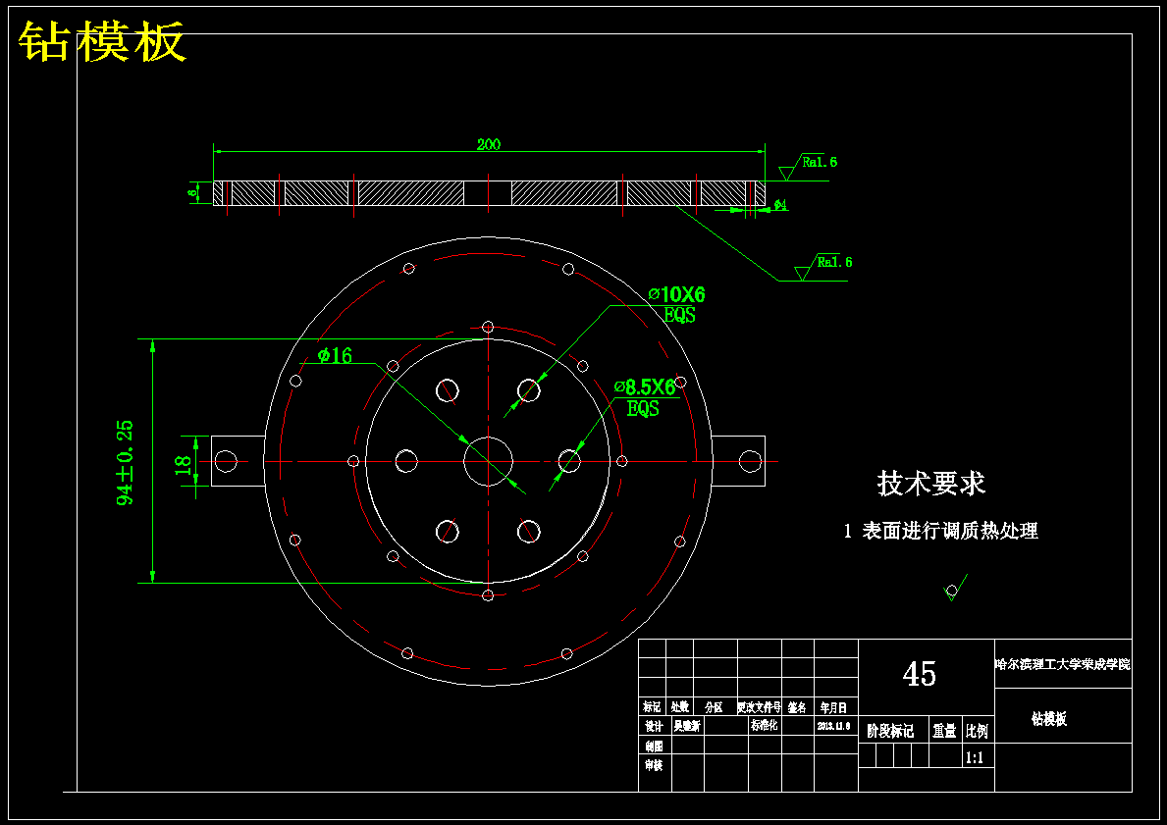The image size is (1167, 825).
Task: Select the lower 'Ra1.6' roughness label
Action: 835,263
